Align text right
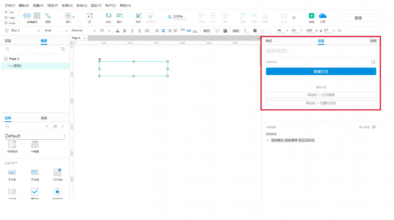The height and width of the screenshot is (220, 394). (169, 31)
